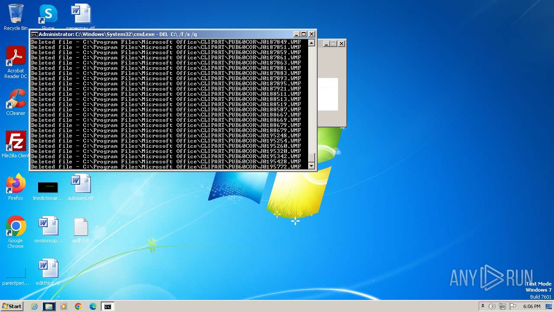
Task: Click the line ending J0195428.WMF
Action: click(166, 162)
